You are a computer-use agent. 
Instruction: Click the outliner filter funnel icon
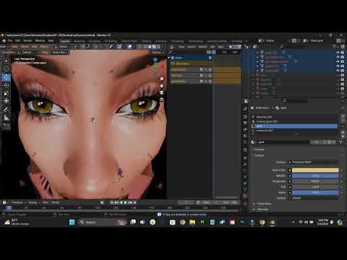[335, 46]
